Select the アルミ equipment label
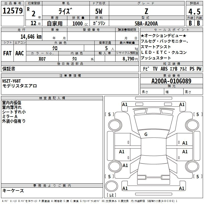This screenshot has width=204, height=204. [x=183, y=69]
